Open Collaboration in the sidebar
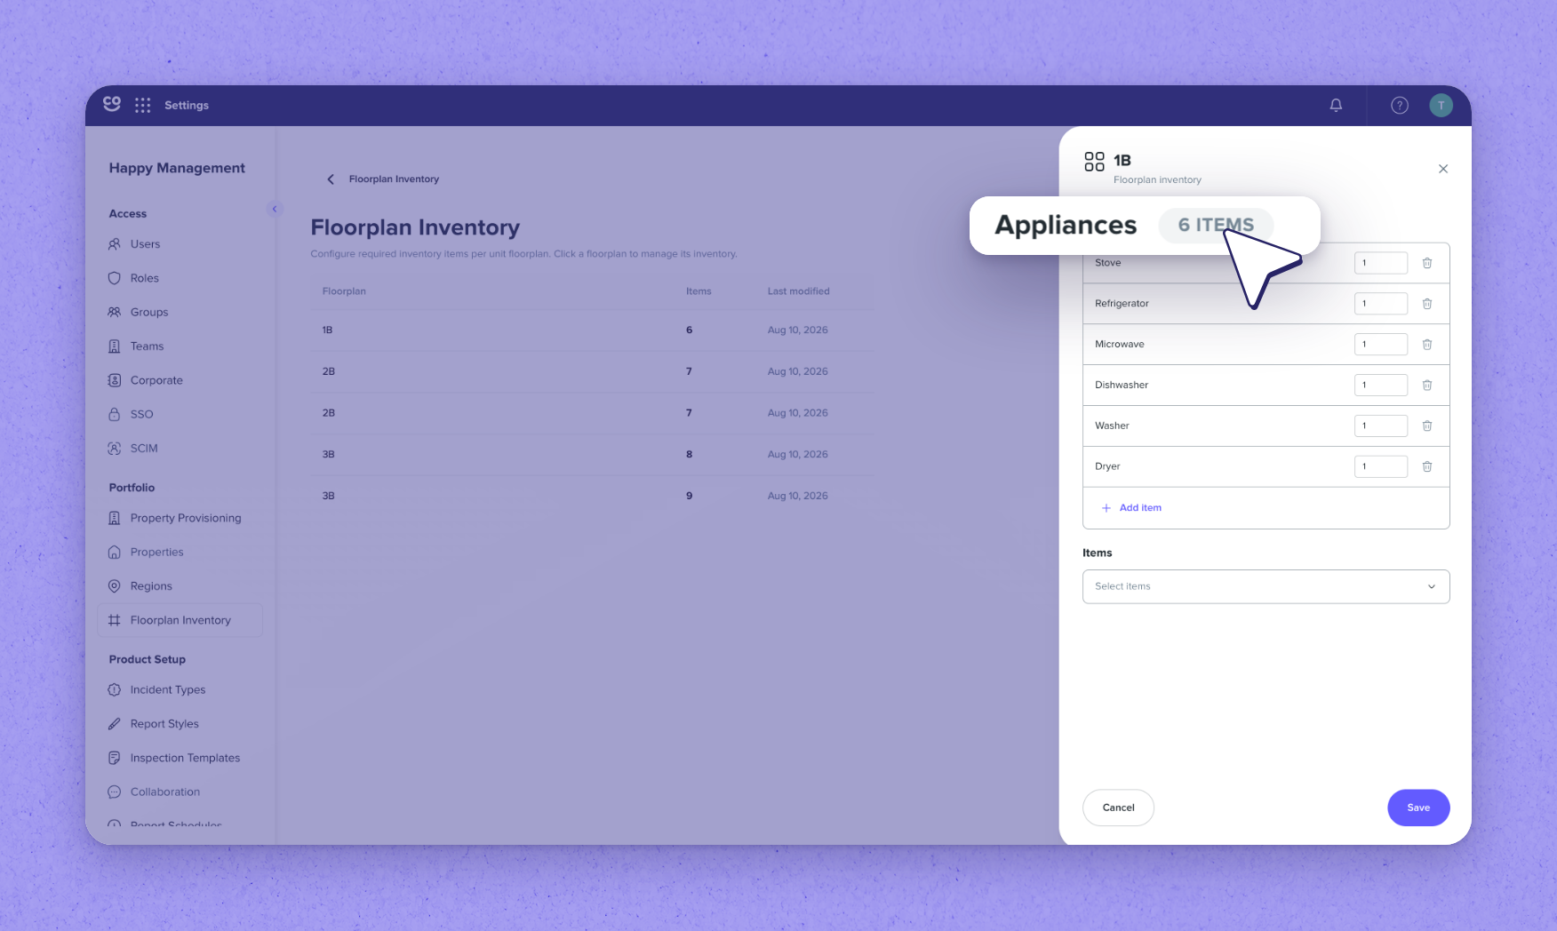Viewport: 1557px width, 931px height. click(164, 792)
